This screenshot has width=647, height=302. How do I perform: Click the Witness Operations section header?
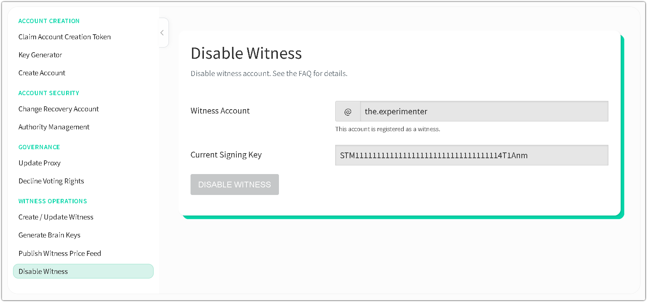(x=53, y=201)
